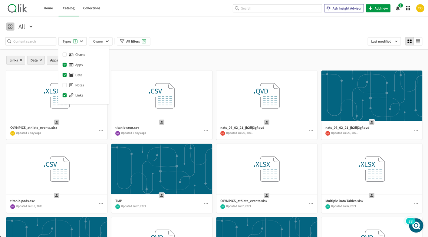Open the apps launcher grid icon
This screenshot has width=428, height=237.
[x=408, y=8]
